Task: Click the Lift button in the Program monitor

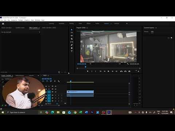Action: (x=121, y=71)
